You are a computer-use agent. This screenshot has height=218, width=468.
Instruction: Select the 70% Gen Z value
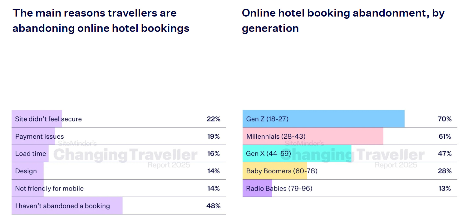point(445,119)
